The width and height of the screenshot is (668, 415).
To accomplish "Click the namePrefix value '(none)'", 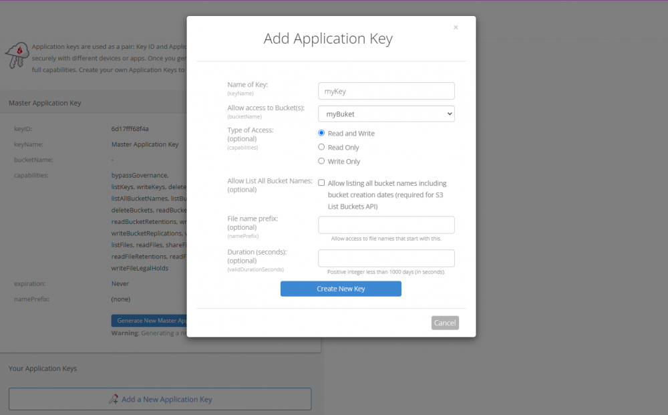I will 121,299.
